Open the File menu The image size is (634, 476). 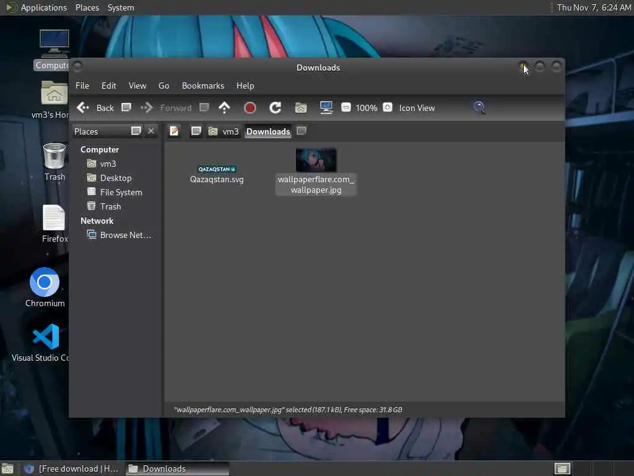82,86
